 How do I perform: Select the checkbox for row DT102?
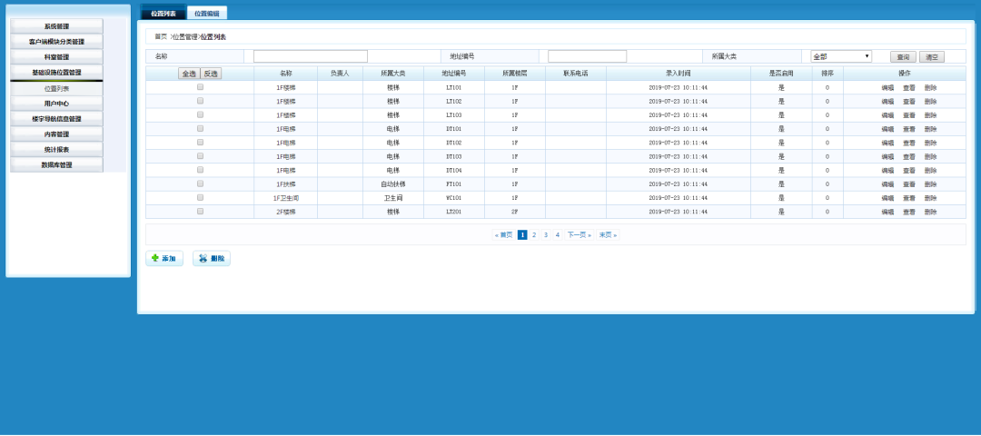click(200, 143)
